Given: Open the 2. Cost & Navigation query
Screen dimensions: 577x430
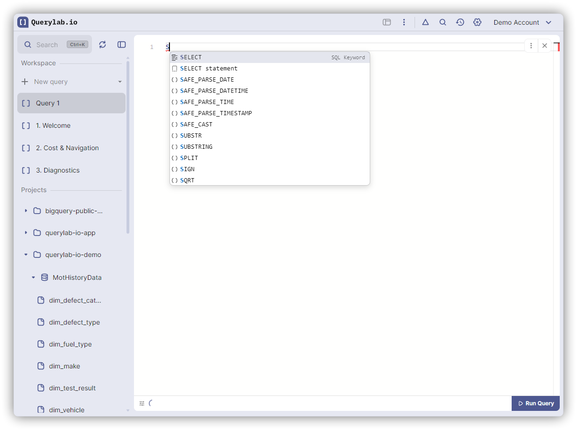Looking at the screenshot, I should click(x=67, y=148).
